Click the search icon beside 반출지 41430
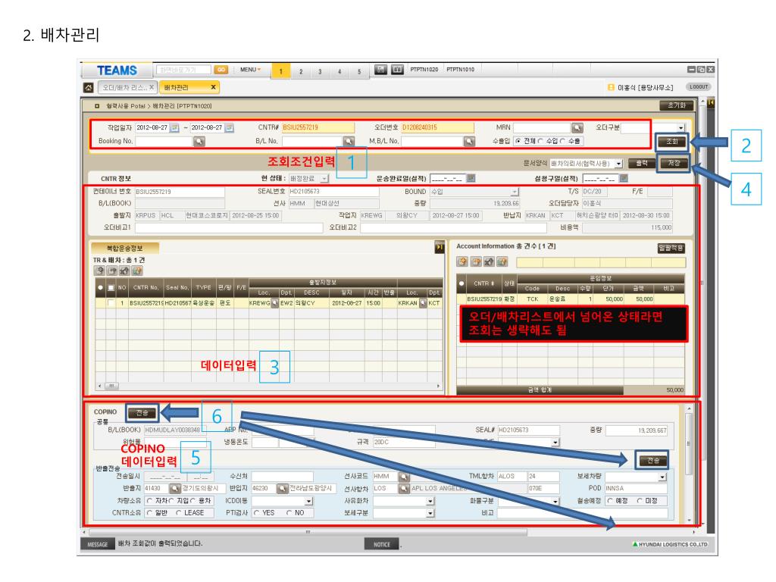 [x=175, y=489]
